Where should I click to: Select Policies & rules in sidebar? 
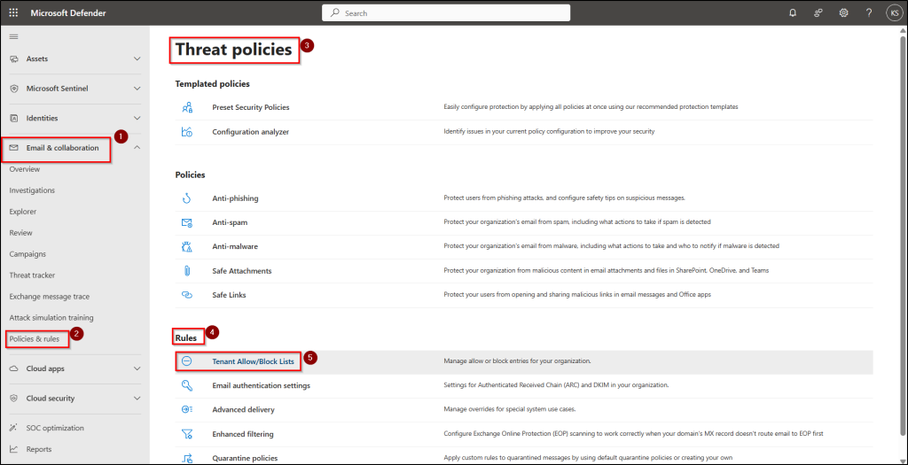coord(34,339)
